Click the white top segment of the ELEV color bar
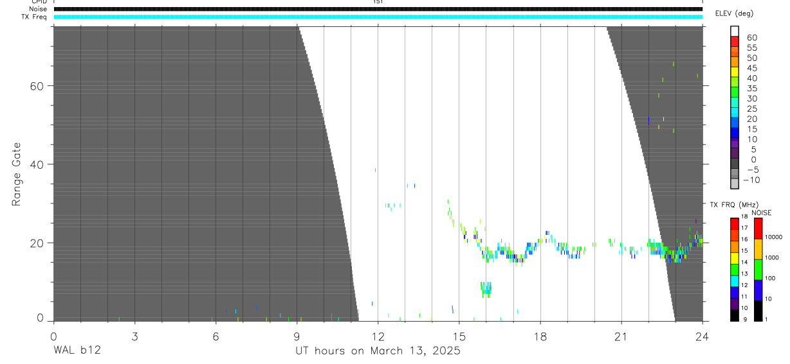Viewport: 790px width, 364px height. coord(735,31)
